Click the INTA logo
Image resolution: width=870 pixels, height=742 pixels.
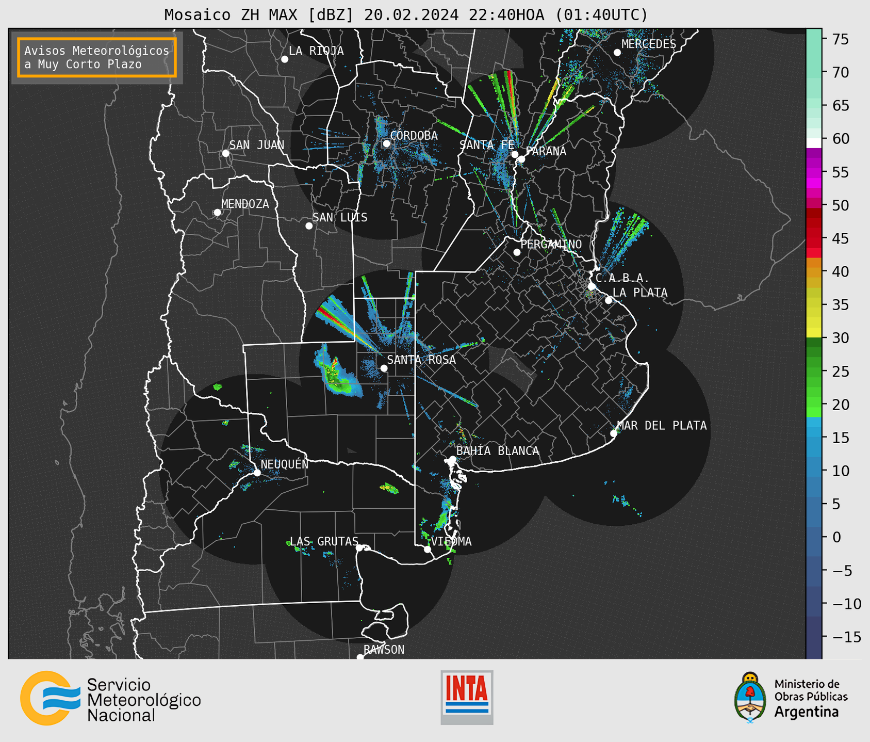click(467, 697)
